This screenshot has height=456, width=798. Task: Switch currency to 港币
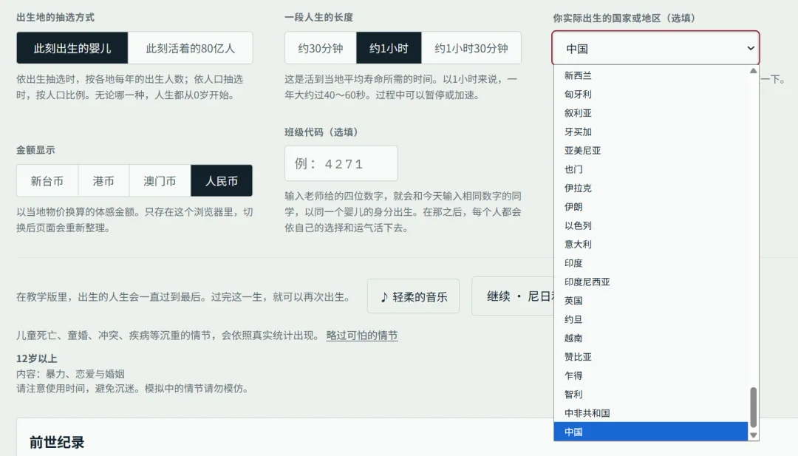104,180
